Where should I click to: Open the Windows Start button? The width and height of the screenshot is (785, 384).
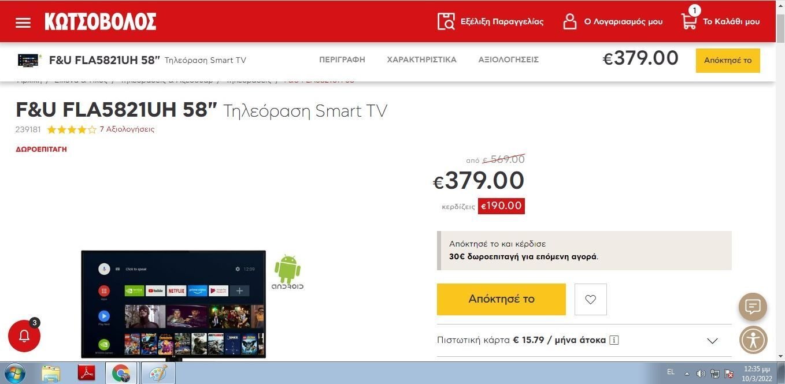point(15,373)
